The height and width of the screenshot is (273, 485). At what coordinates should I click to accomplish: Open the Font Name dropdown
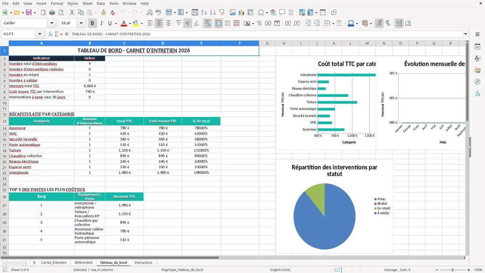coord(52,23)
